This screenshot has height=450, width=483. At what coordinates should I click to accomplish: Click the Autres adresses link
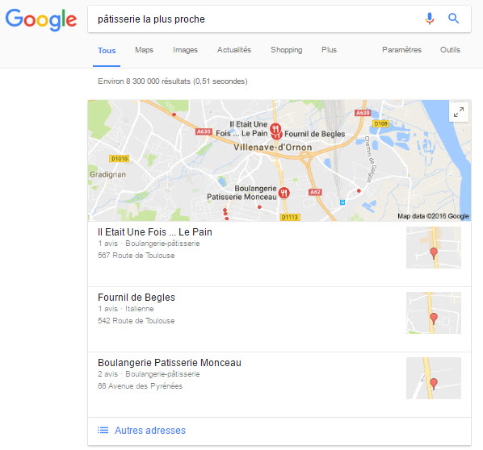point(150,431)
